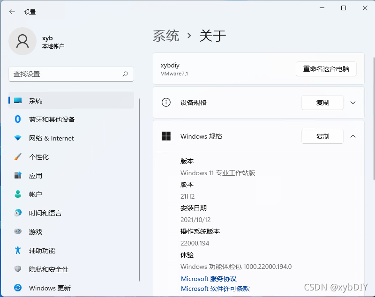Click the 查找设置 search field
Viewport: 375px width, 297px height.
click(x=71, y=74)
